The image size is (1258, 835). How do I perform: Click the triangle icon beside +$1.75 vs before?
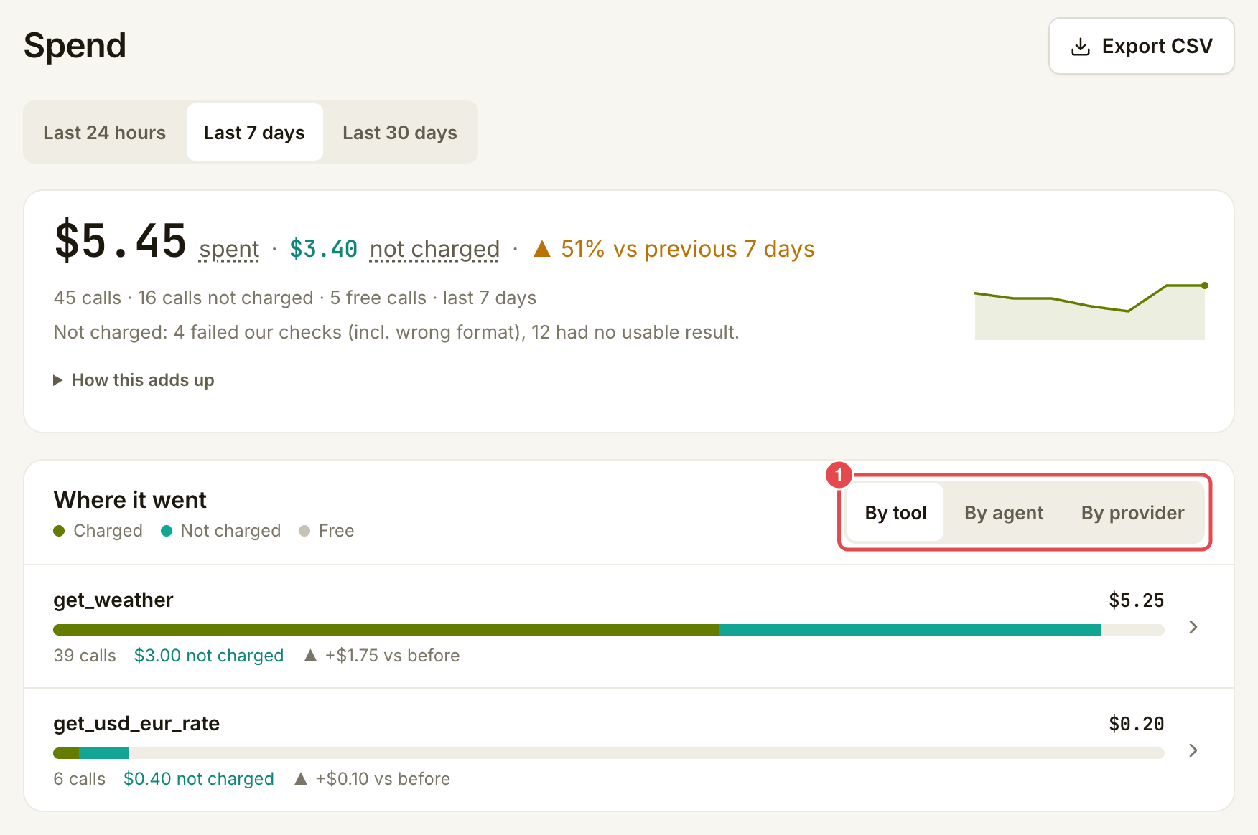tap(310, 655)
